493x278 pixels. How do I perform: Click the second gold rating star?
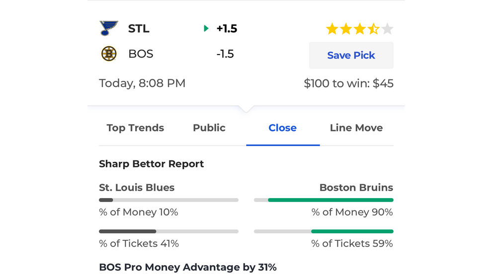346,29
